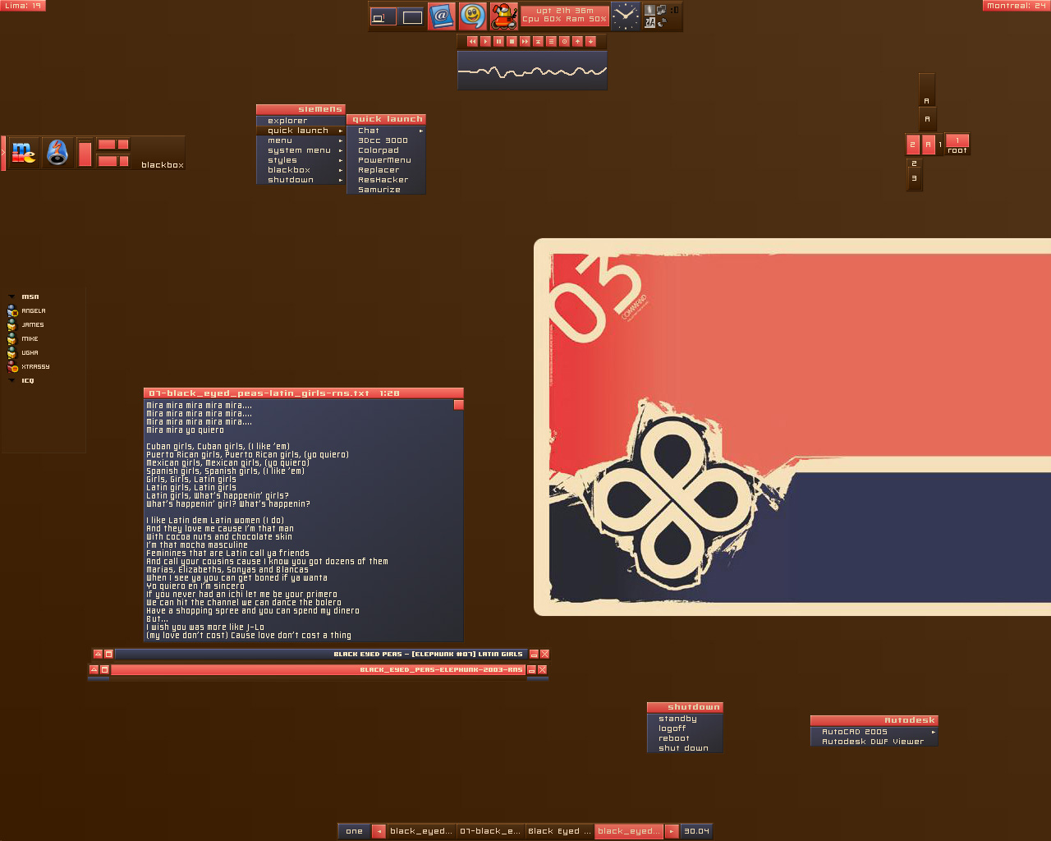Open the menu entry in siemens menu
Image resolution: width=1051 pixels, height=841 pixels.
tap(301, 140)
